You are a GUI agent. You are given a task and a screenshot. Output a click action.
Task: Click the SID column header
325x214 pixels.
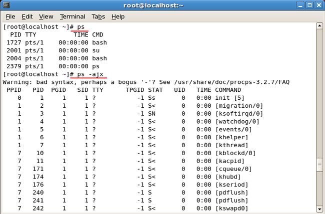coord(82,90)
